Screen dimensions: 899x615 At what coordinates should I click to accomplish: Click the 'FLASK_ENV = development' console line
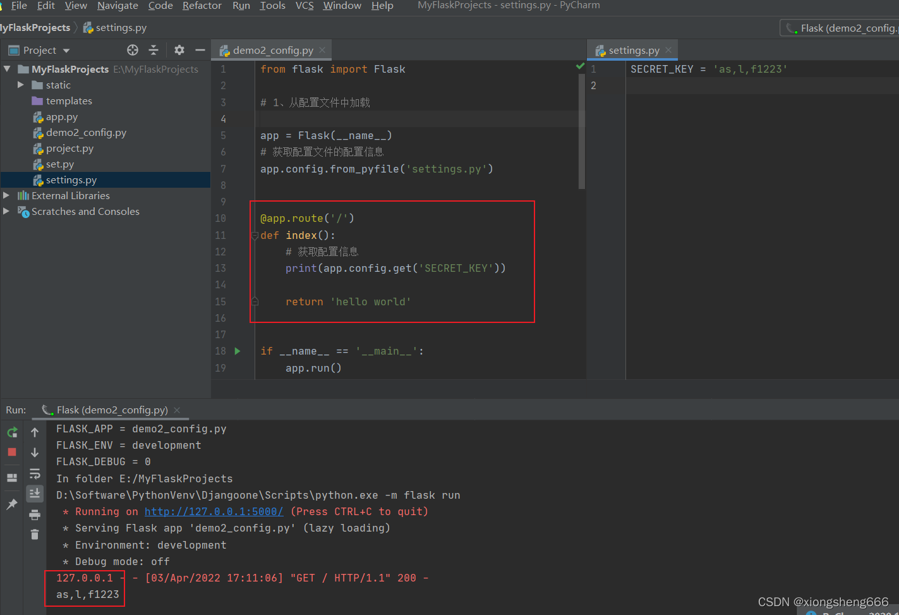tap(129, 445)
